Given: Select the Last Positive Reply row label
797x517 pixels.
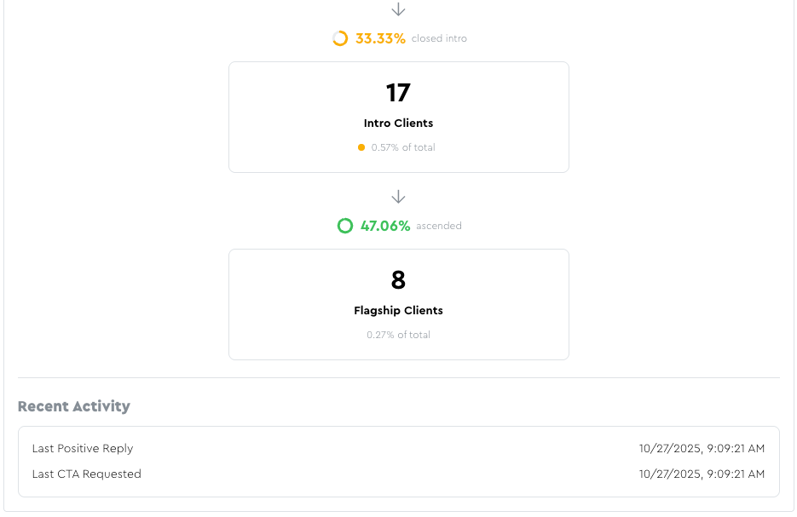Looking at the screenshot, I should point(83,448).
